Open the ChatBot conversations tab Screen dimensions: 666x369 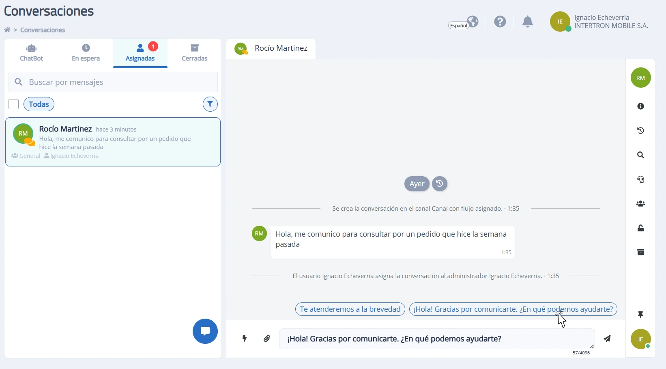[x=31, y=53]
